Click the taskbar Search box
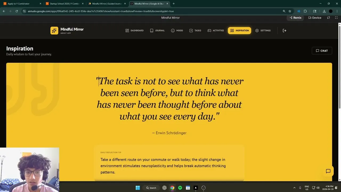Screen dimensions: 341x192 click(x=151, y=188)
